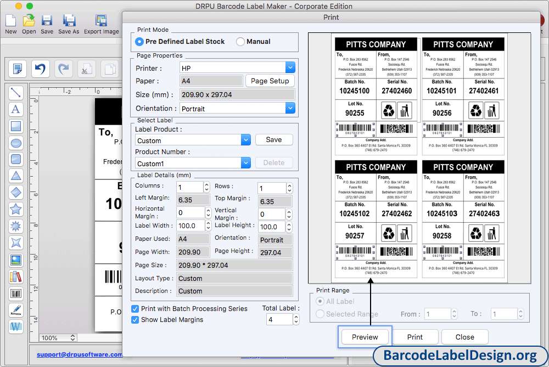Select Manual print mode
The height and width of the screenshot is (367, 549).
point(240,42)
